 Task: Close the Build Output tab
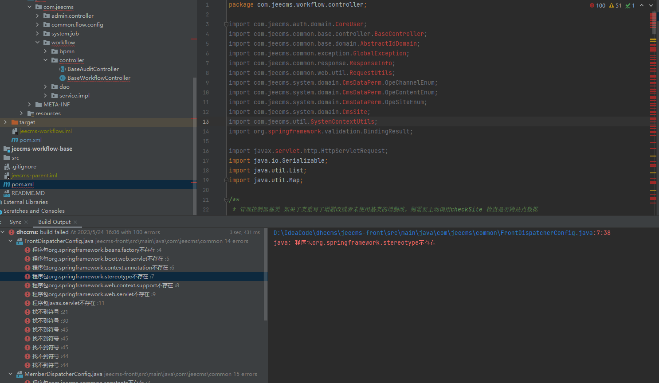click(x=75, y=222)
